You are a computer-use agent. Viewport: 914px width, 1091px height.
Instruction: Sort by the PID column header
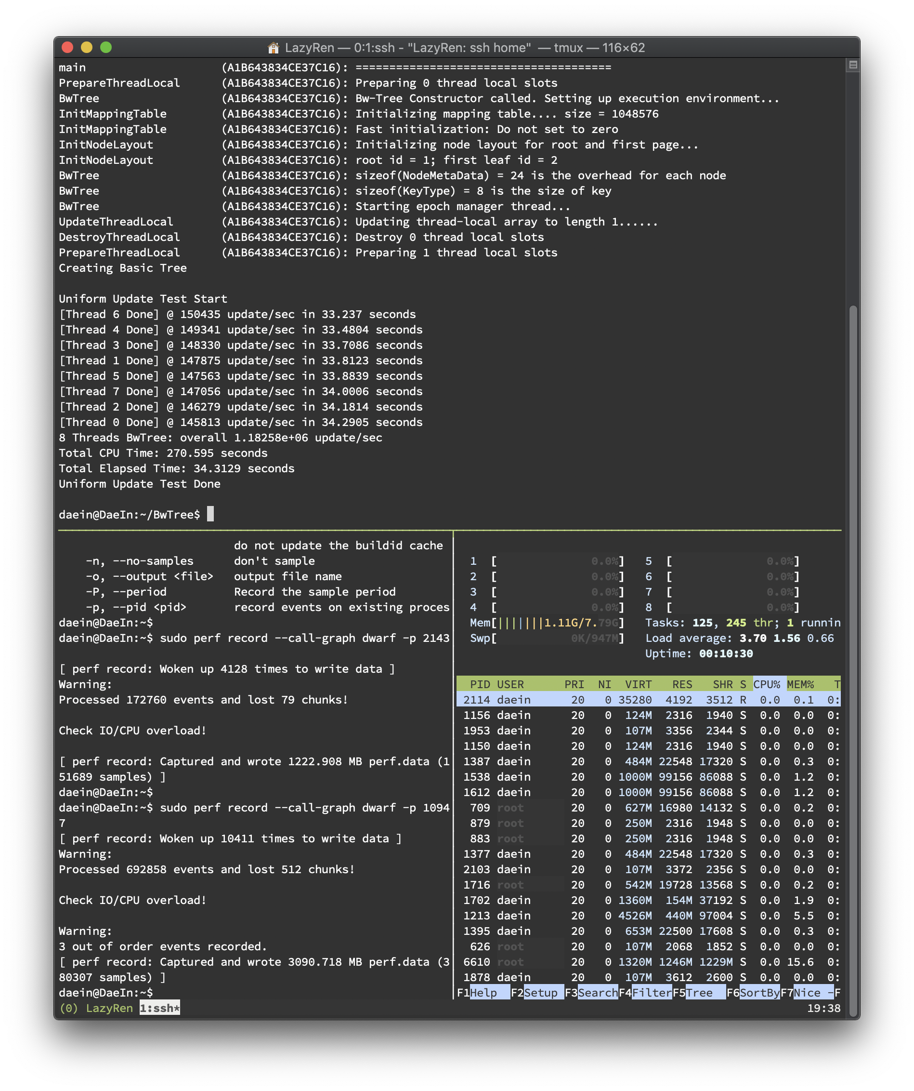coord(480,684)
